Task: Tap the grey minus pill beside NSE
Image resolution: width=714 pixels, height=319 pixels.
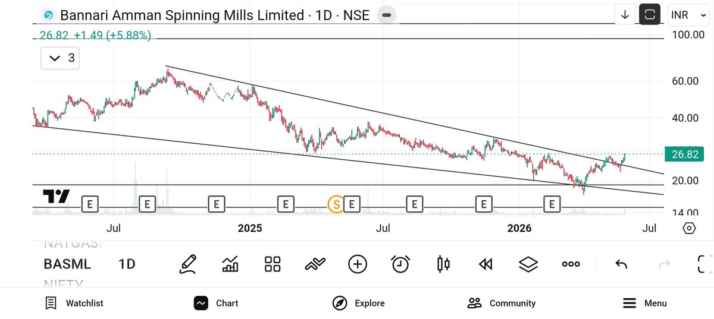Action: pos(386,15)
